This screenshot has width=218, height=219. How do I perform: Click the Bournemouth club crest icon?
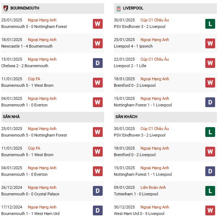pos(6,8)
